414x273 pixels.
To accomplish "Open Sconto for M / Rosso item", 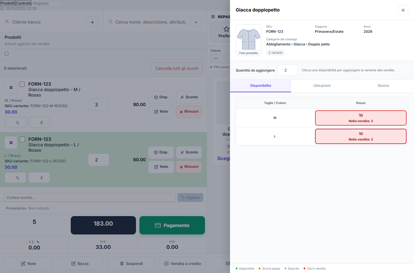I will [x=189, y=97].
